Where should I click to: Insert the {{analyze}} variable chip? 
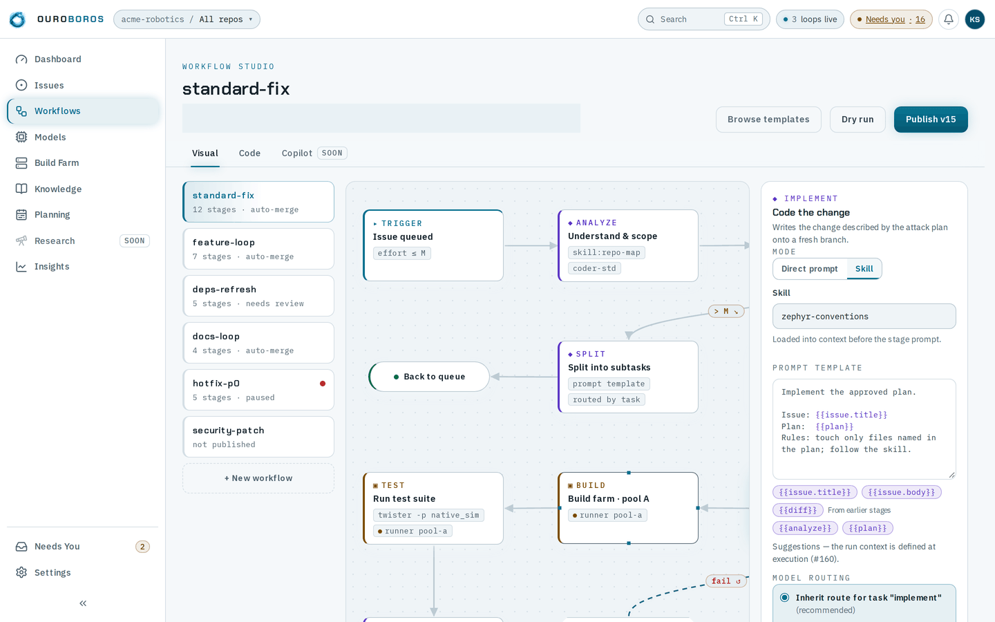click(x=805, y=528)
